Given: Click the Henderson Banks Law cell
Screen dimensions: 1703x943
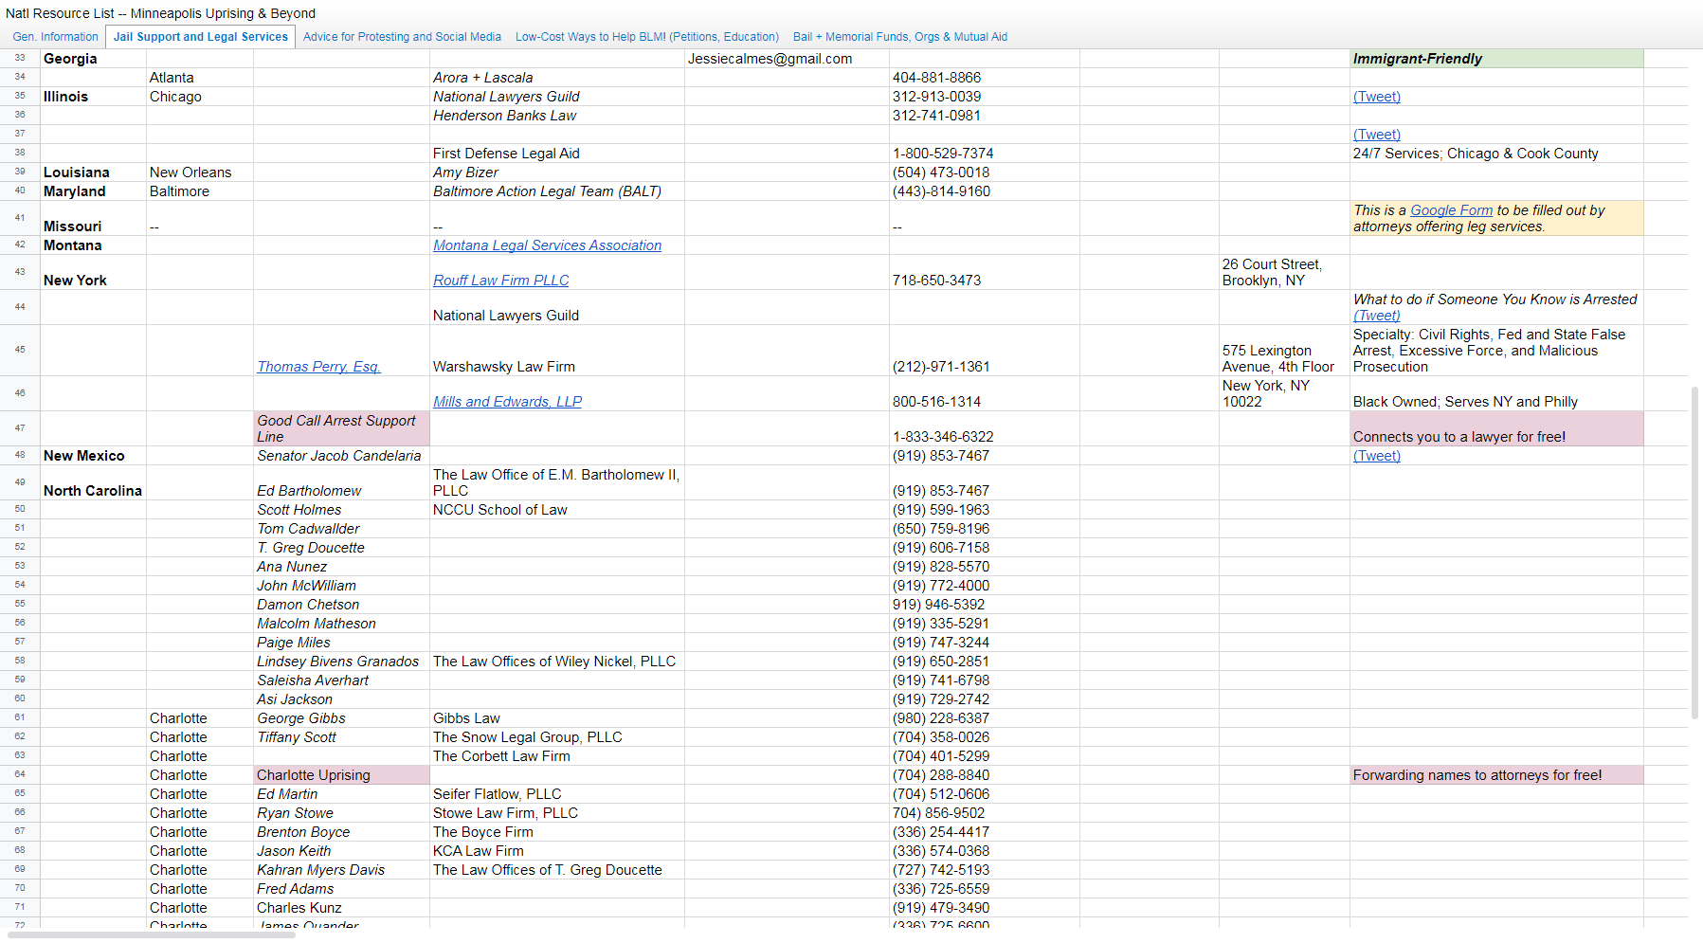Looking at the screenshot, I should (x=557, y=116).
